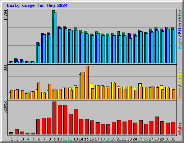Click the 384 axis value
Image resolution: width=184 pixels, height=143 pixels.
click(5, 68)
